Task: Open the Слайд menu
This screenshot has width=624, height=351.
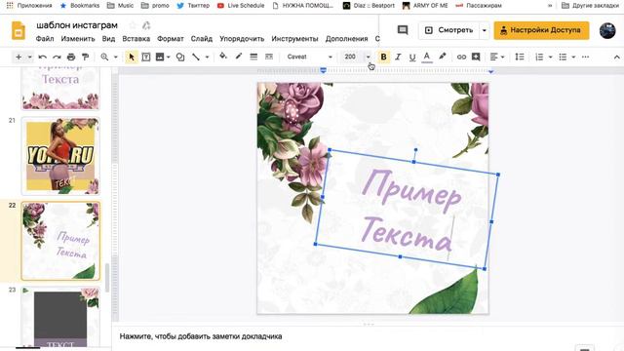Action: click(x=202, y=39)
